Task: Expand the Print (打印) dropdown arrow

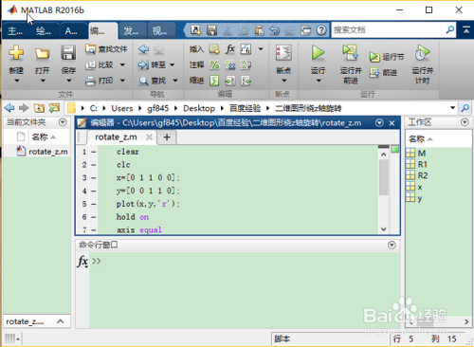Action: (122, 81)
